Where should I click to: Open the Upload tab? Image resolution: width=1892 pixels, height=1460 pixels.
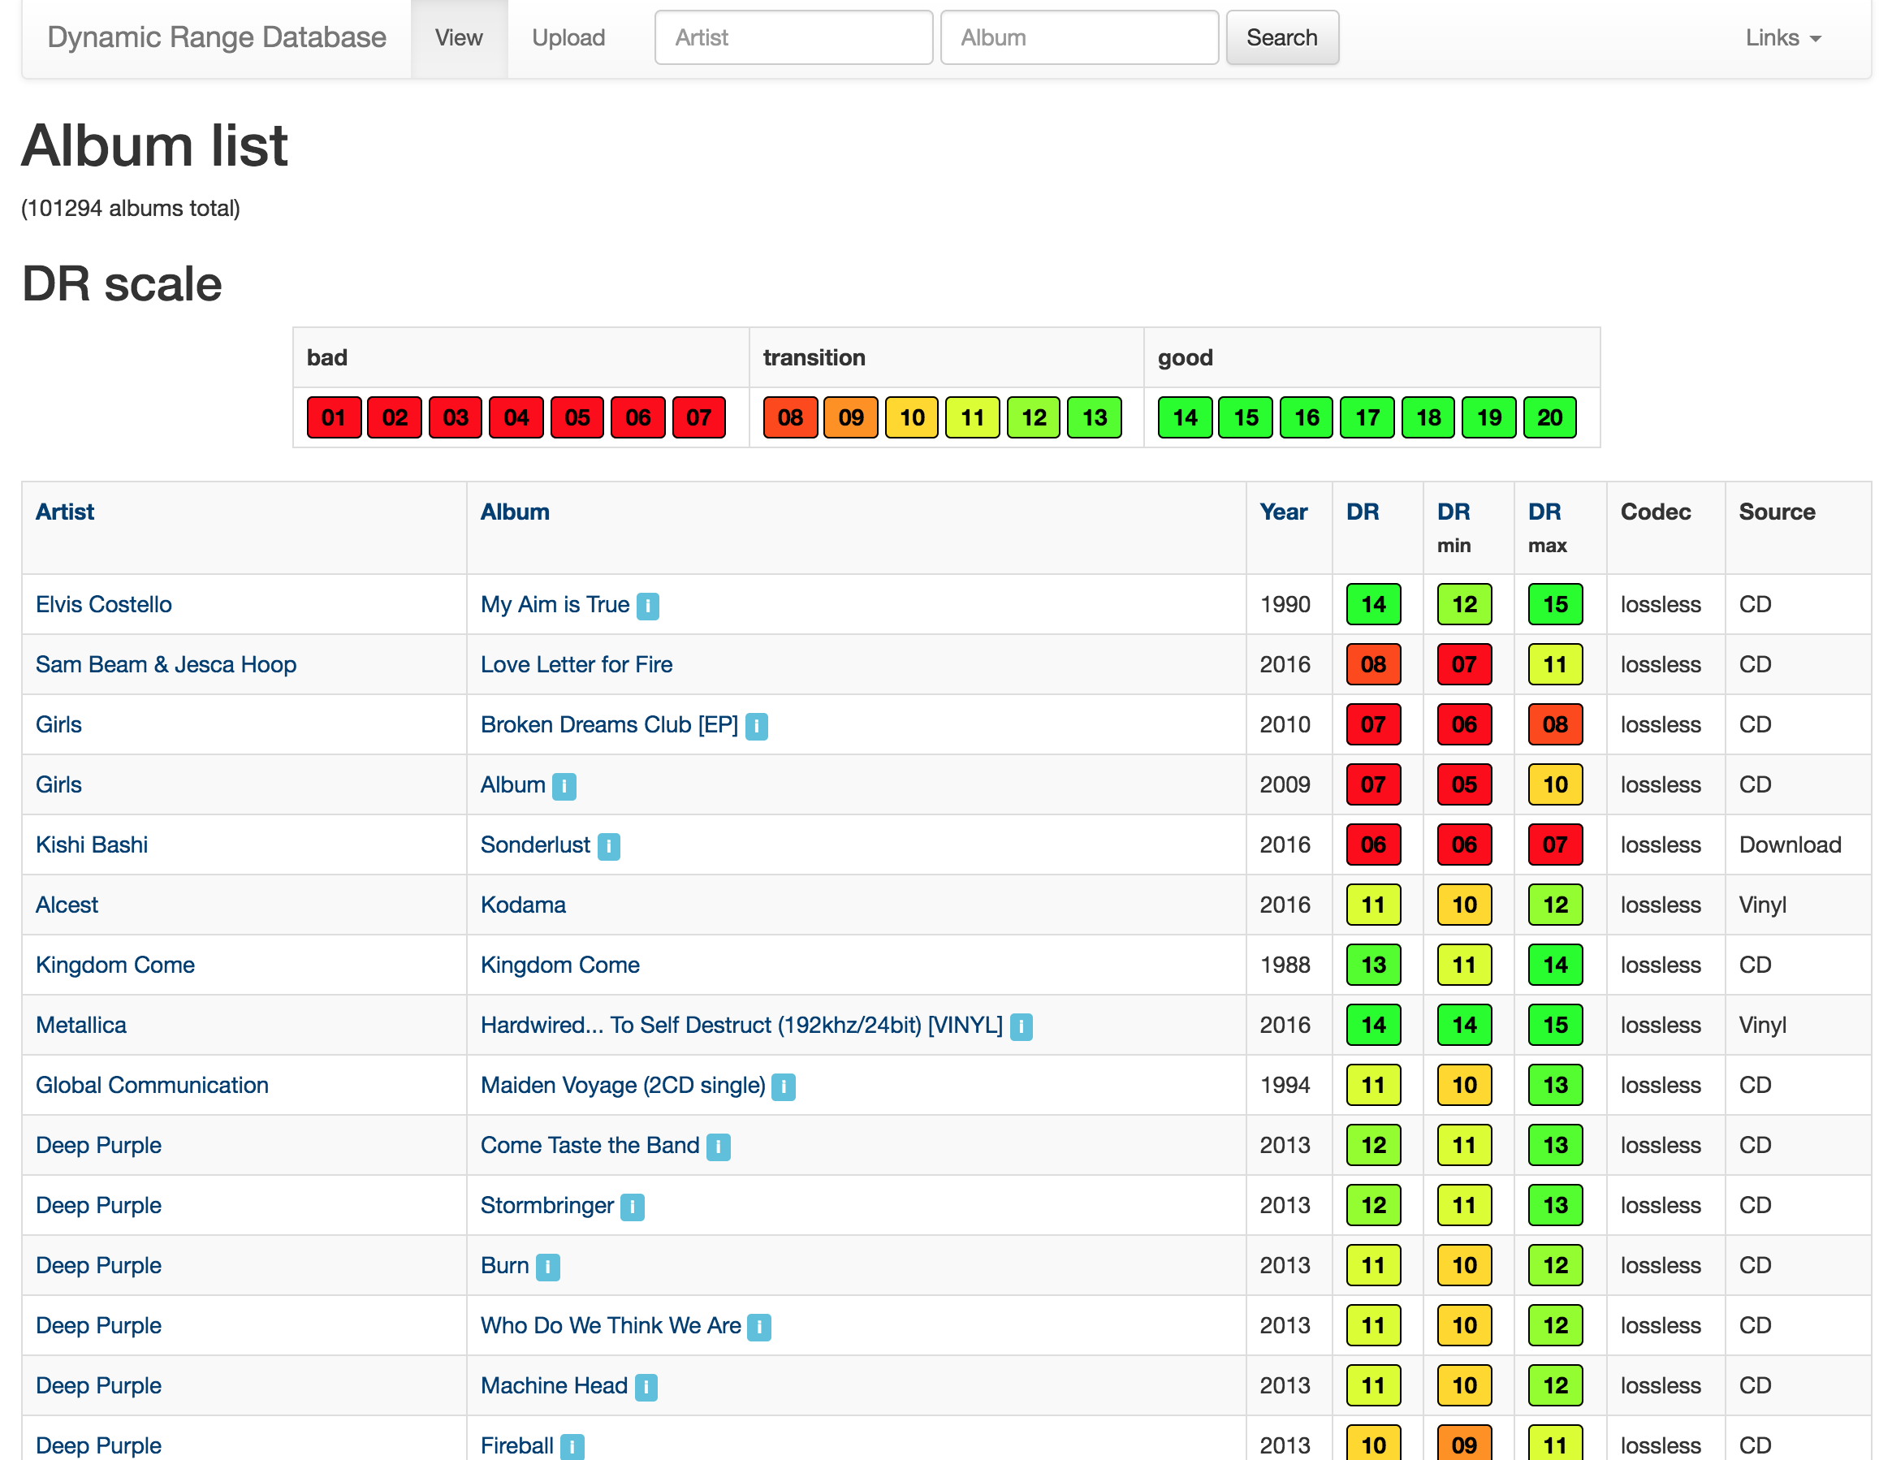[568, 38]
